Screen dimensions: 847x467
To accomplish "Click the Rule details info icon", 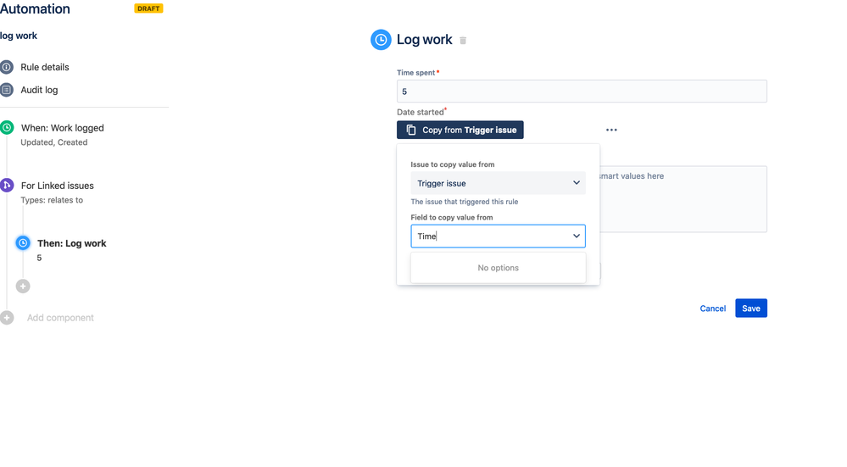I will [7, 67].
